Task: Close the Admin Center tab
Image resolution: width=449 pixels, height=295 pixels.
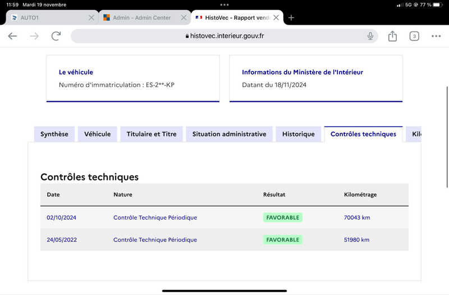Action: coord(184,18)
